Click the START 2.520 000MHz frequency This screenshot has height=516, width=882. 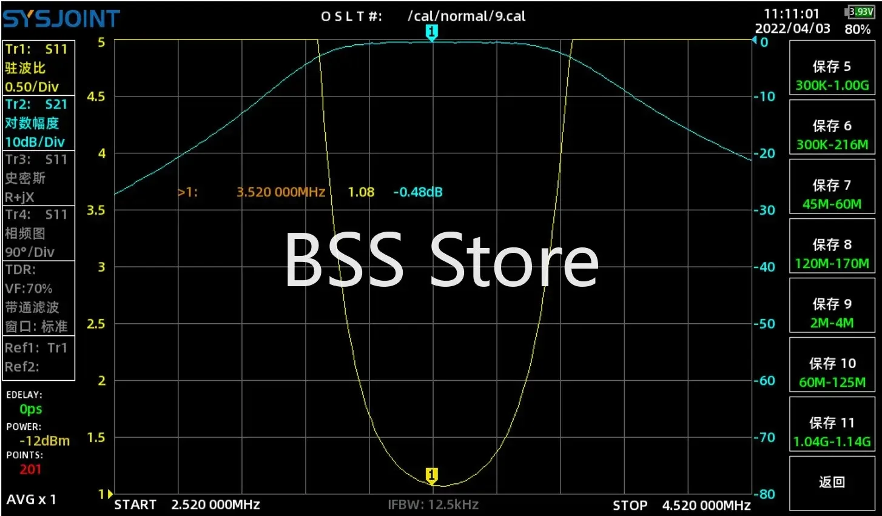pyautogui.click(x=187, y=505)
